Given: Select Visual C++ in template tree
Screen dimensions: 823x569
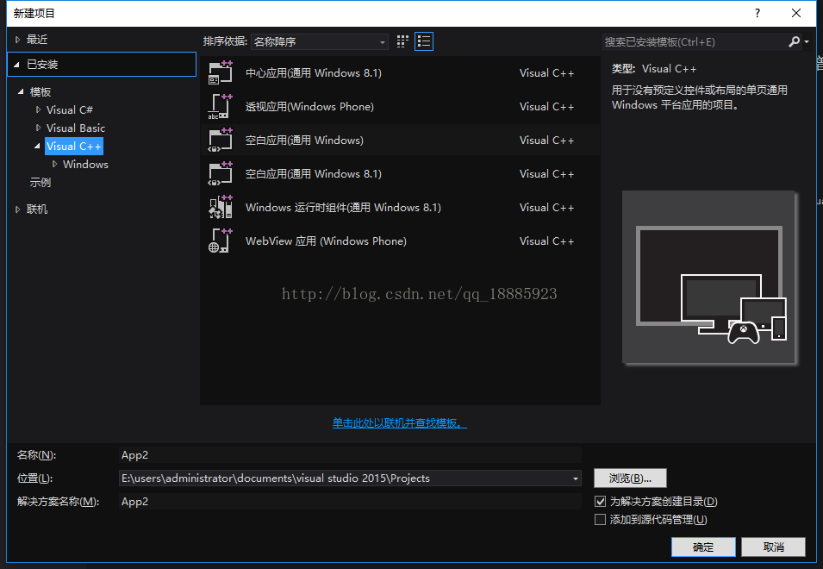Looking at the screenshot, I should [74, 146].
